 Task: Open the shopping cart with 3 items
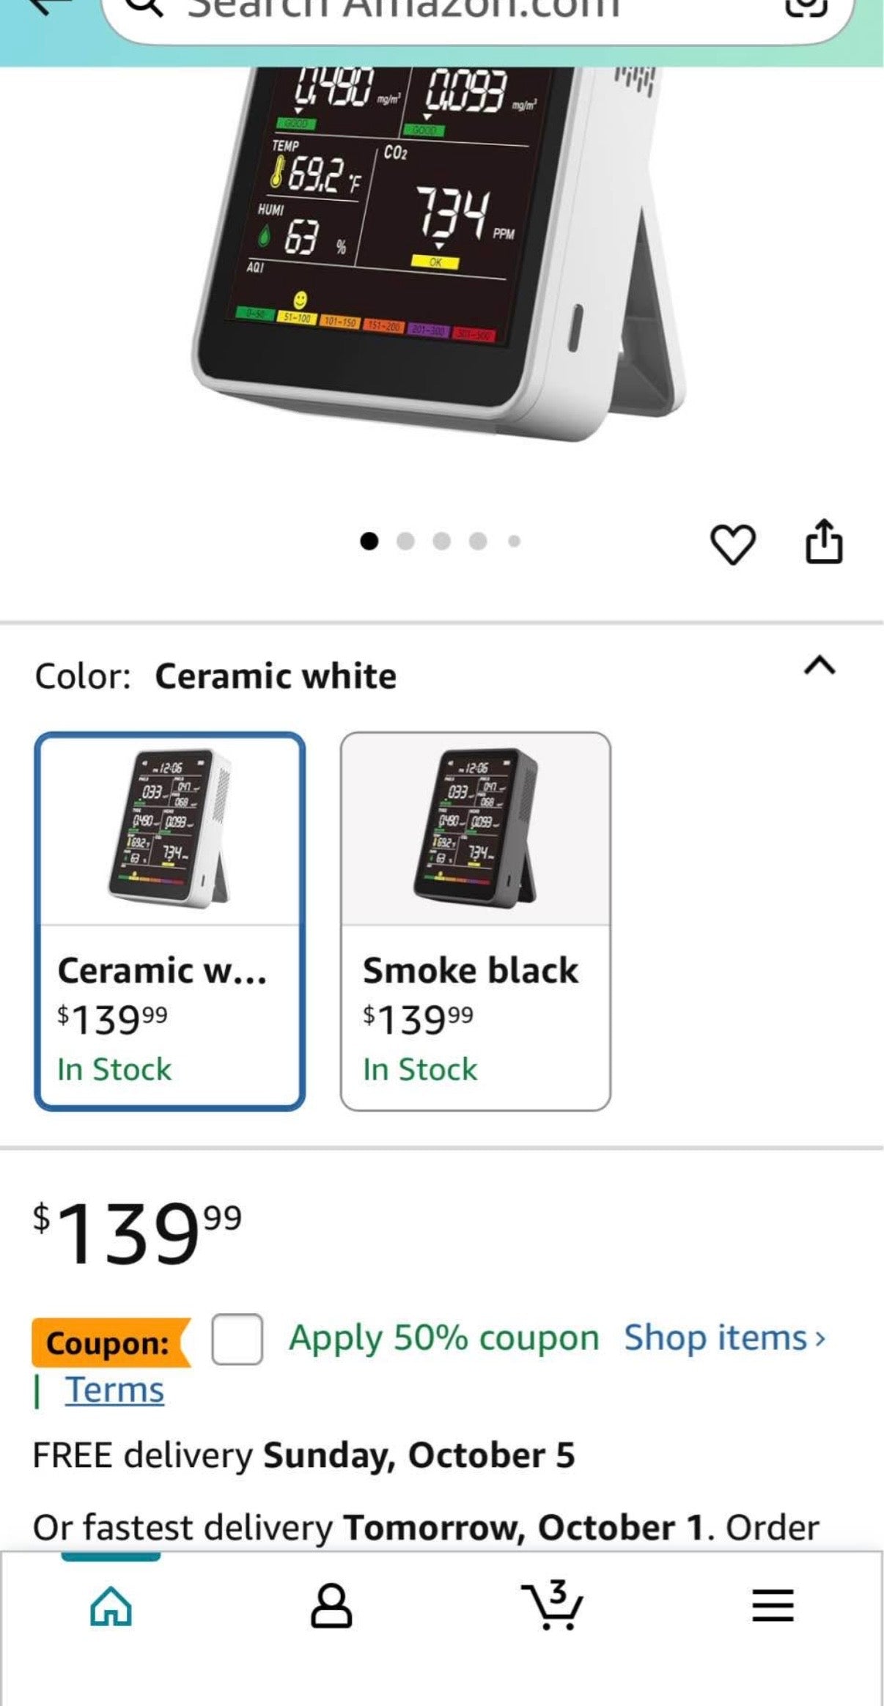[x=553, y=1605]
